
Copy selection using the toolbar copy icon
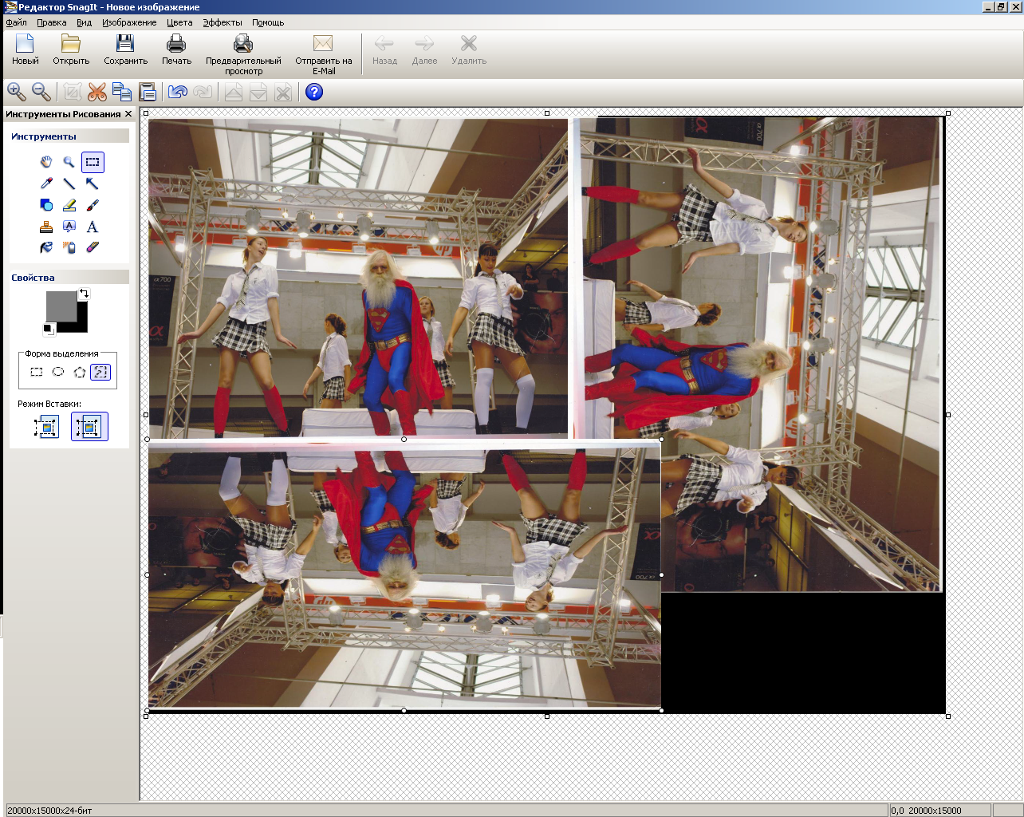(x=122, y=93)
